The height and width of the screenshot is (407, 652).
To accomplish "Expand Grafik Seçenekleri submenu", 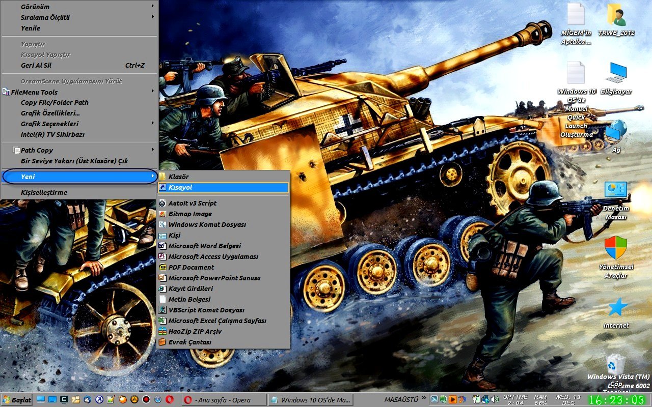I will tap(79, 124).
